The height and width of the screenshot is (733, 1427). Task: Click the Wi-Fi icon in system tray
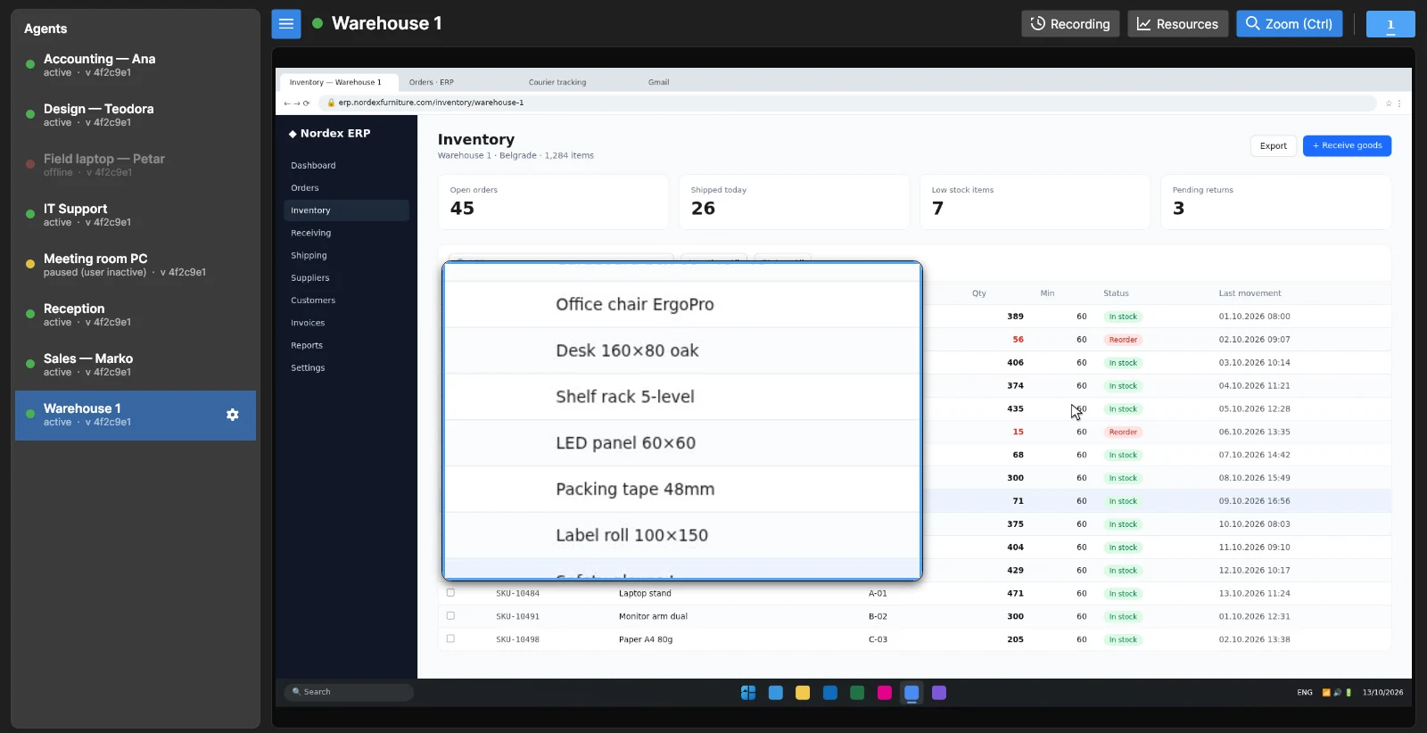coord(1326,693)
